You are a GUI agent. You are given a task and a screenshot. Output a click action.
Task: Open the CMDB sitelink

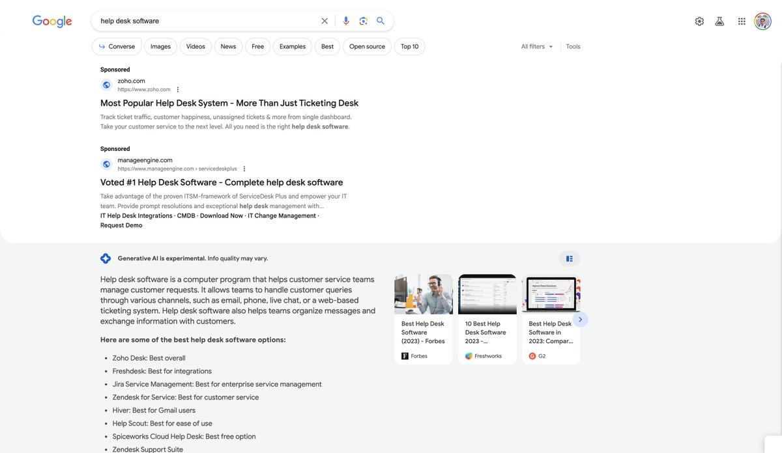[x=186, y=216]
